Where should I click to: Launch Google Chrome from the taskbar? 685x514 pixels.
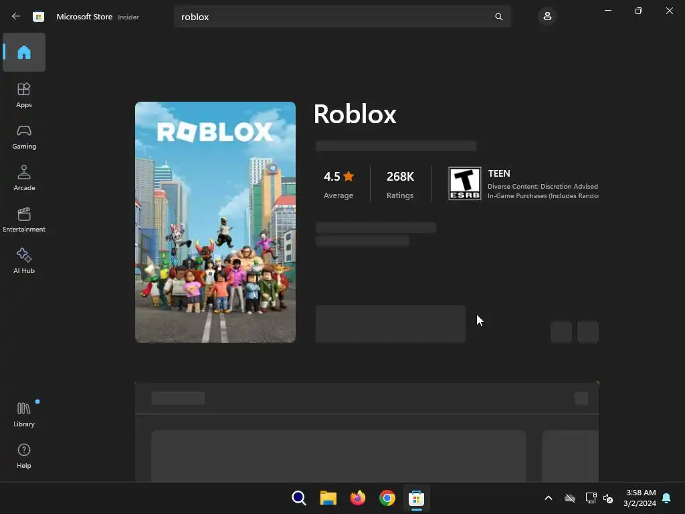tap(387, 498)
